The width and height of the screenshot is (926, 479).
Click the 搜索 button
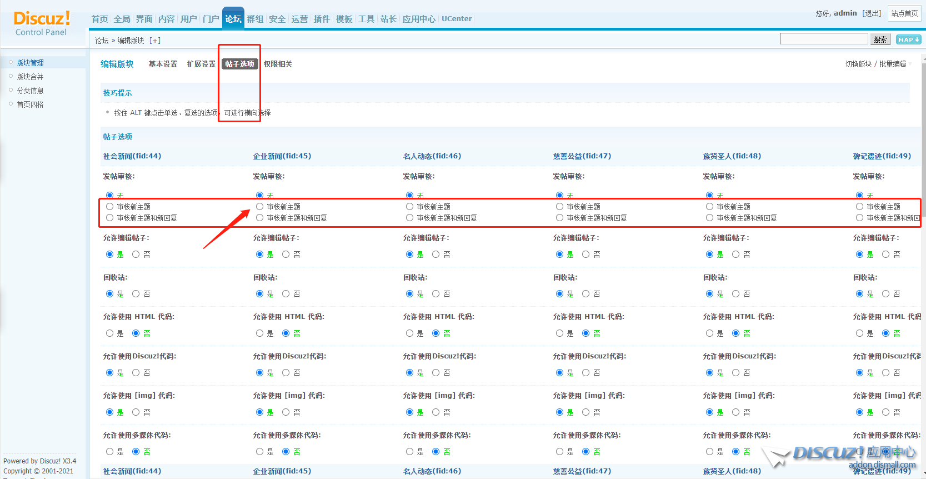tap(880, 39)
